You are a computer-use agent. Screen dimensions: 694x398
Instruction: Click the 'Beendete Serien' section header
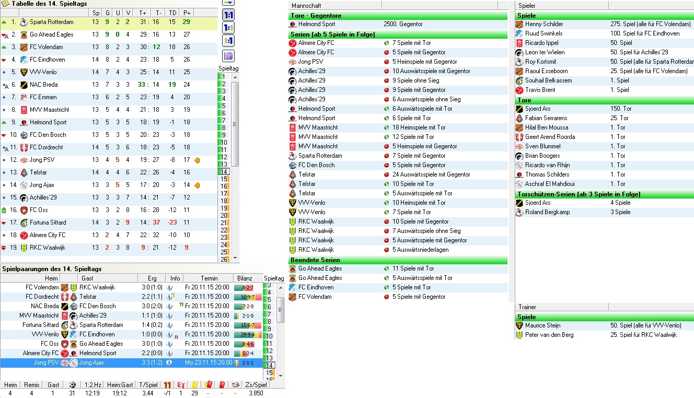[x=398, y=260]
